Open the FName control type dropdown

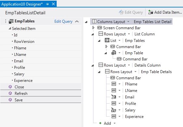coord(120,84)
